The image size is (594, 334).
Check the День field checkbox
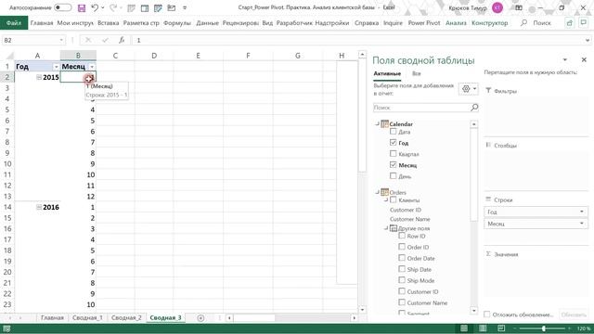coord(393,175)
